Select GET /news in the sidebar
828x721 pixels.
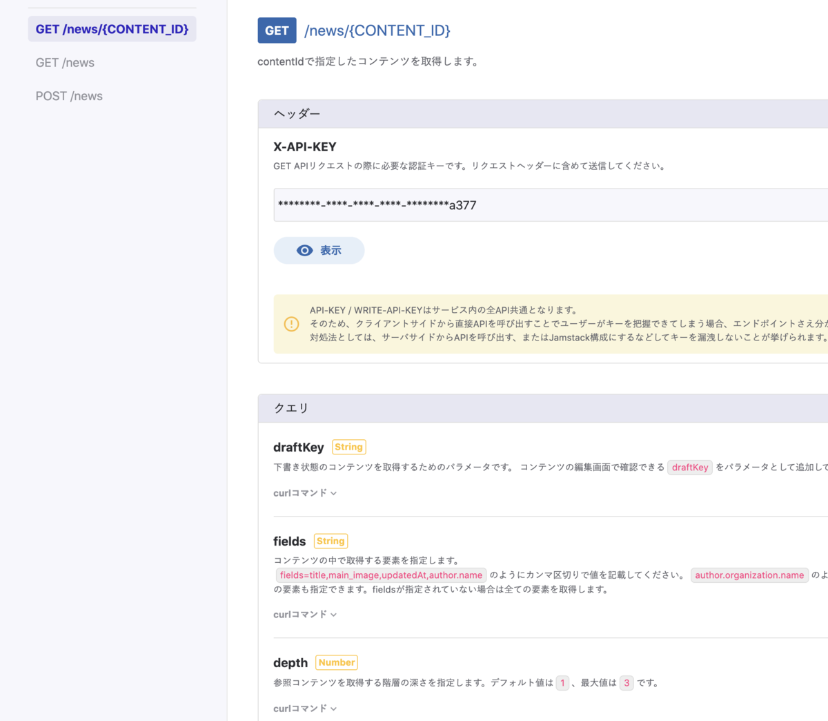click(65, 62)
